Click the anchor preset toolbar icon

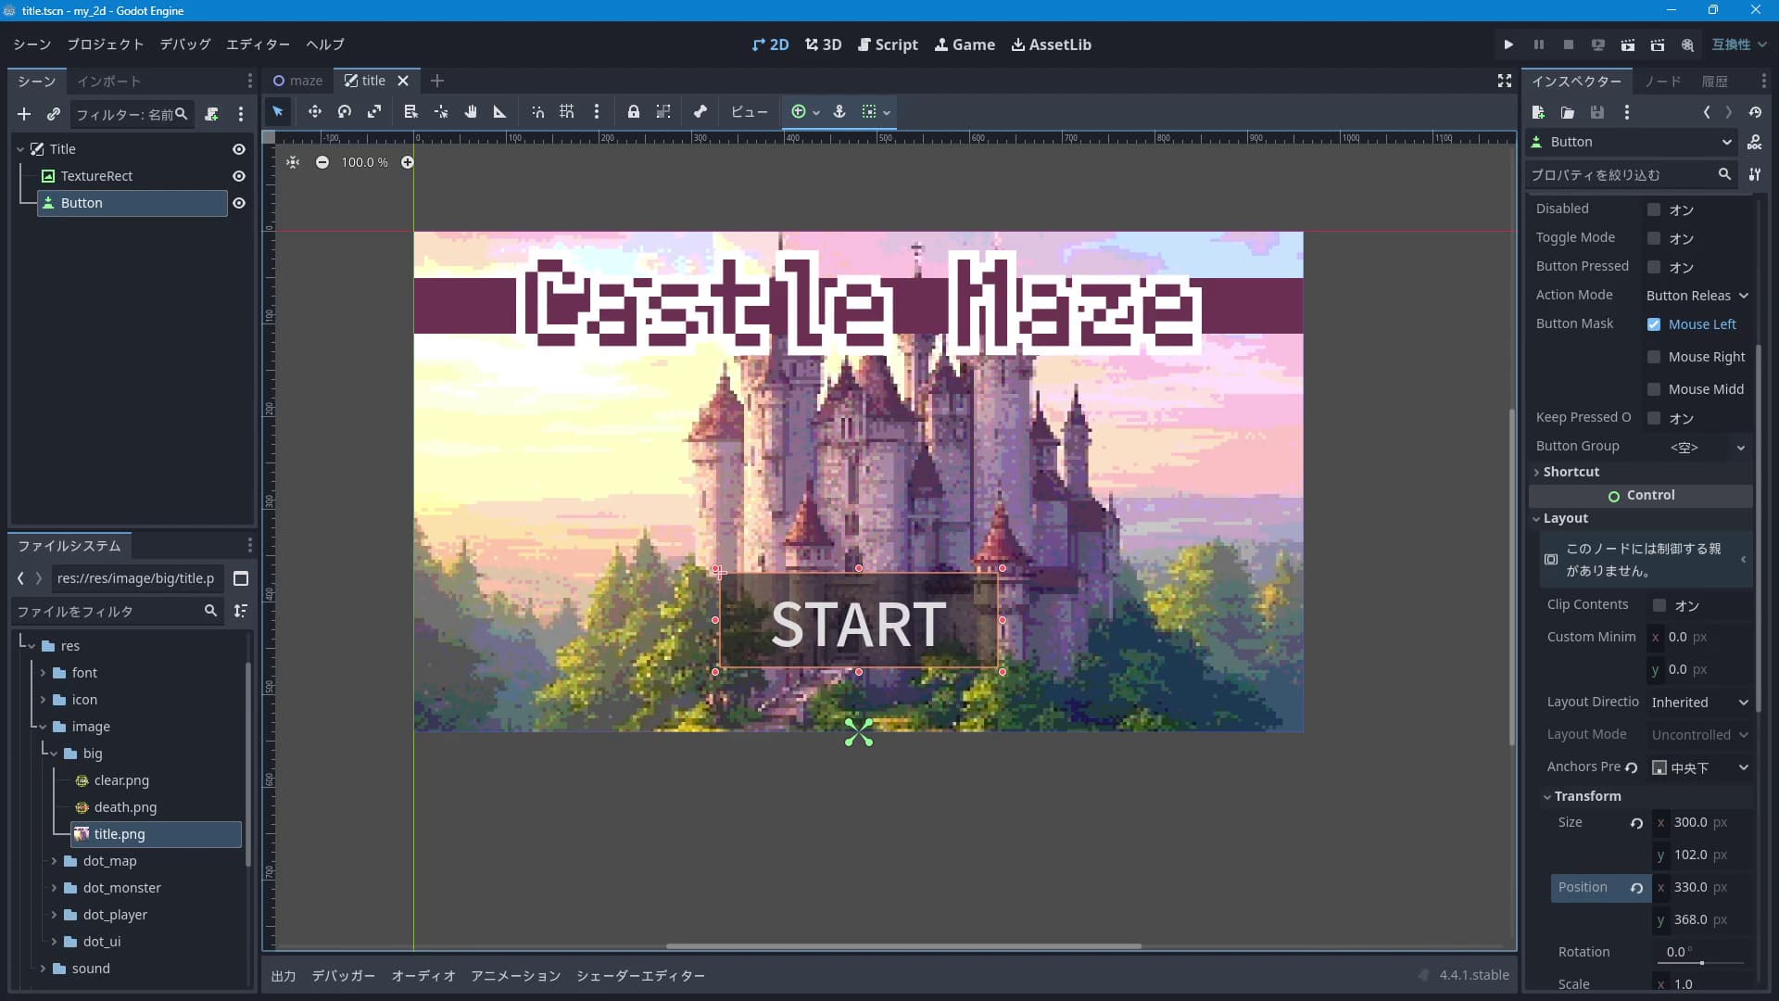click(x=839, y=112)
